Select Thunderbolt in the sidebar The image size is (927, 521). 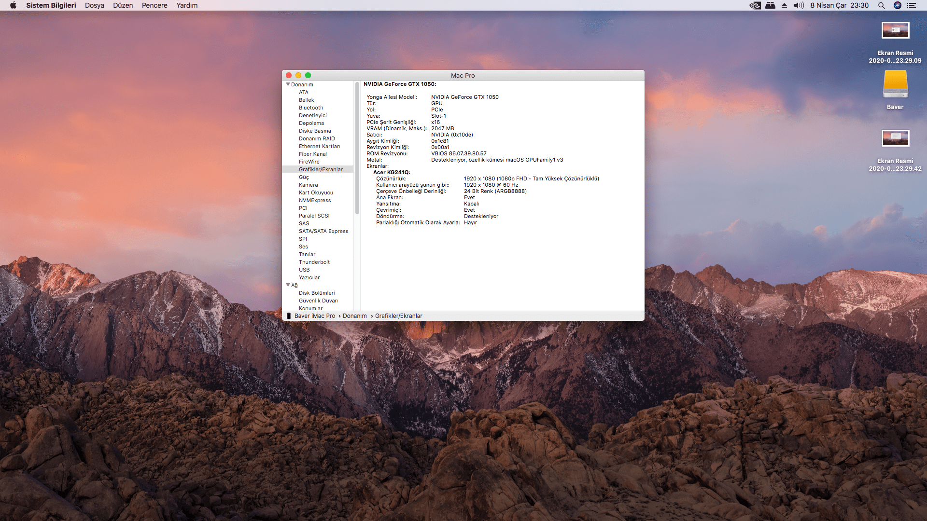coord(314,262)
